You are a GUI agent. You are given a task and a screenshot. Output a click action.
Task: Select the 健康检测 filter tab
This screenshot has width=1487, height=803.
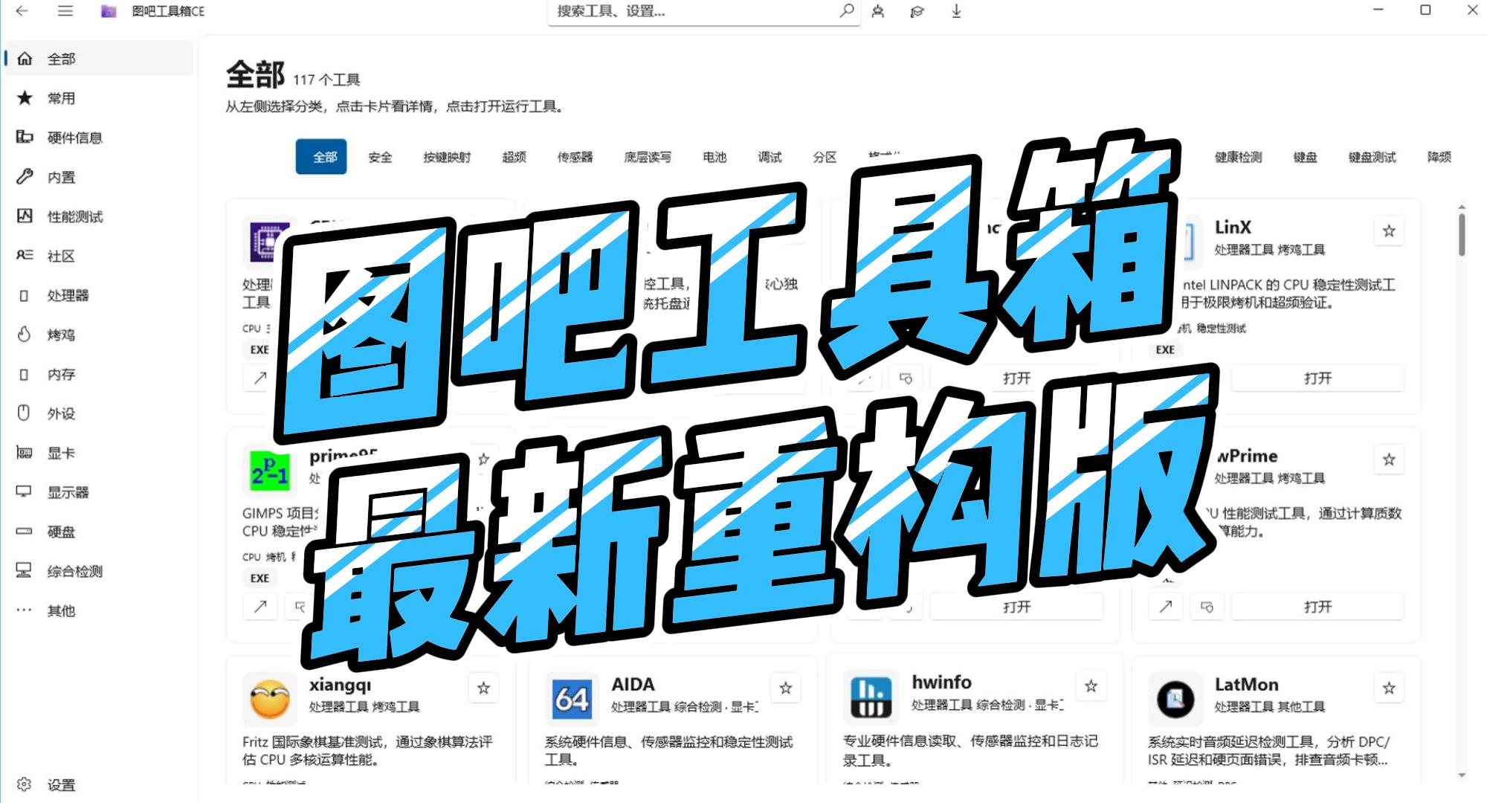pyautogui.click(x=1239, y=157)
